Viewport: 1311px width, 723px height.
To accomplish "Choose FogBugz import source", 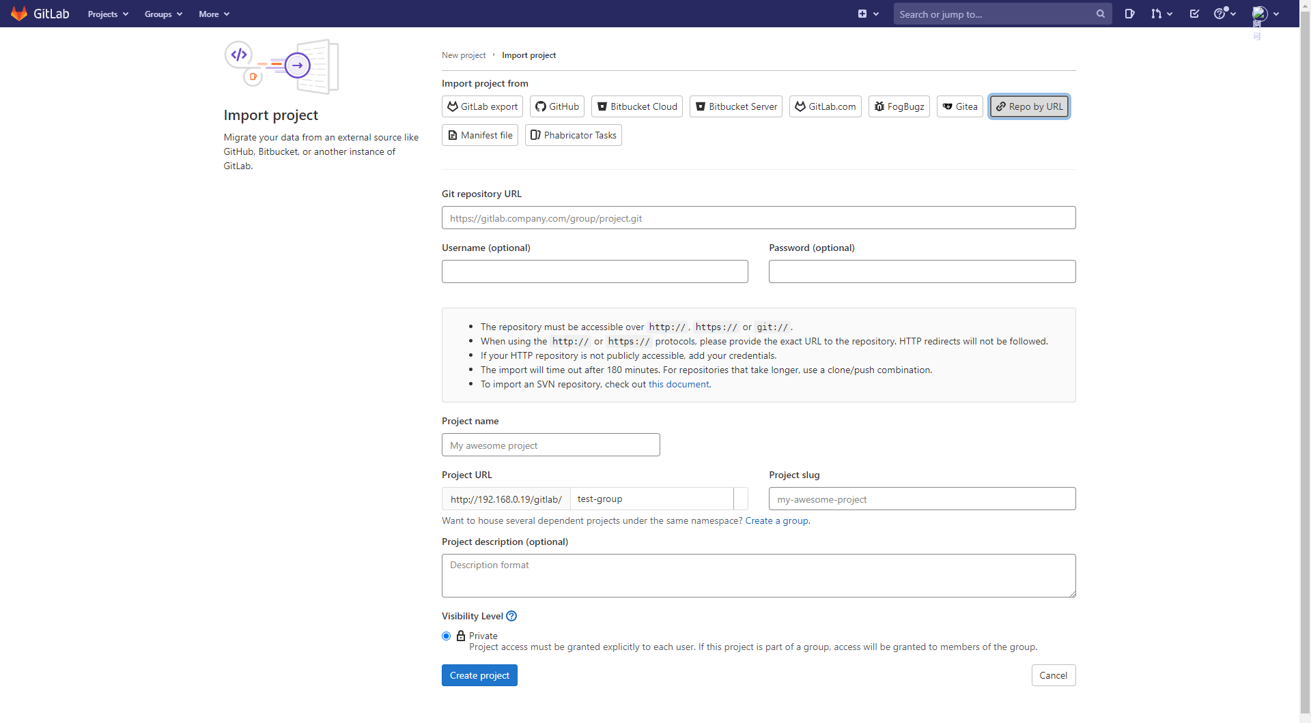I will 899,106.
